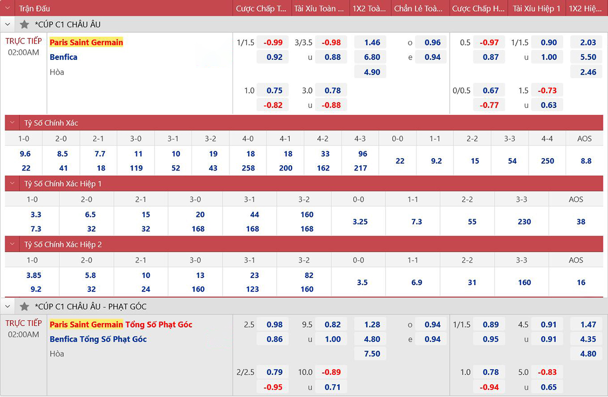
Task: Select AOS odds 8.8 in Tỷ Số Chính Xác
Action: pos(586,161)
